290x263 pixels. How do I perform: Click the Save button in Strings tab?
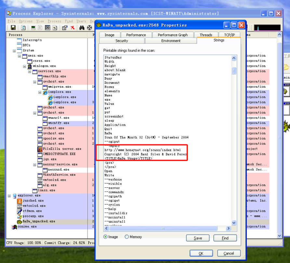[198, 238]
